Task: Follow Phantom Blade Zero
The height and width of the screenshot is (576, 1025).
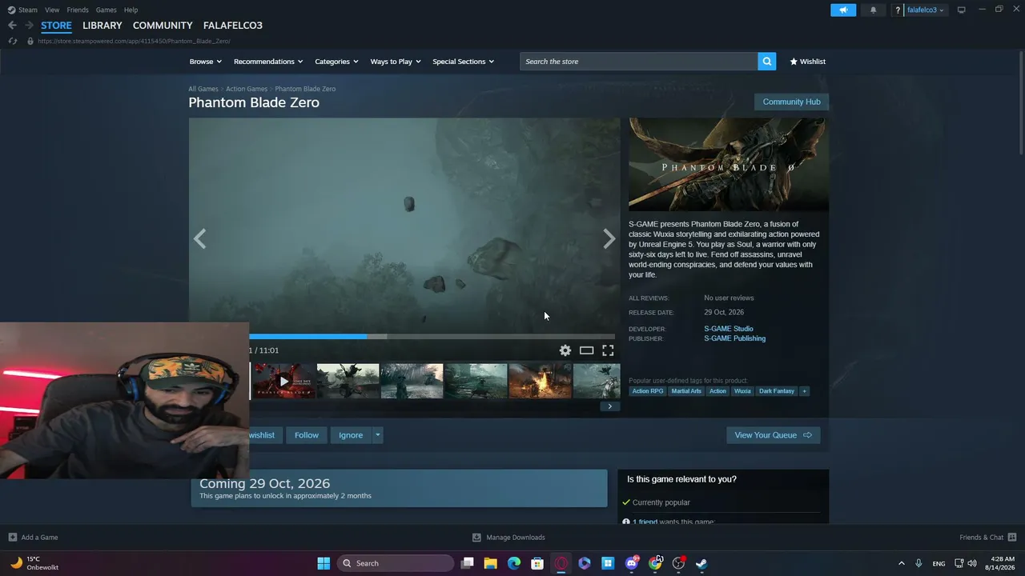Action: point(307,435)
